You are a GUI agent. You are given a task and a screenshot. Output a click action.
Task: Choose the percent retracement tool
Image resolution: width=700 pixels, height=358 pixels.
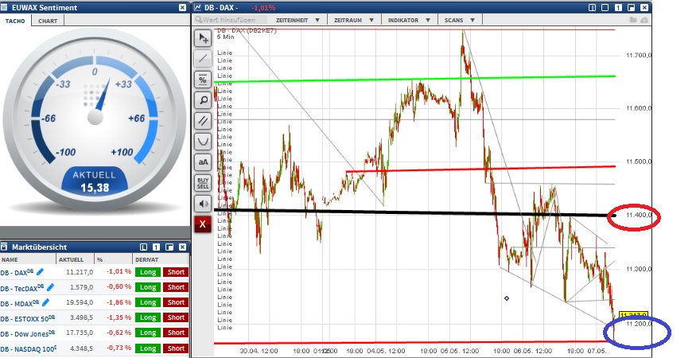(203, 80)
